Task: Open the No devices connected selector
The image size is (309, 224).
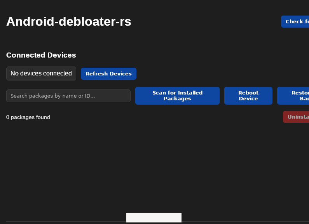Action: point(41,73)
